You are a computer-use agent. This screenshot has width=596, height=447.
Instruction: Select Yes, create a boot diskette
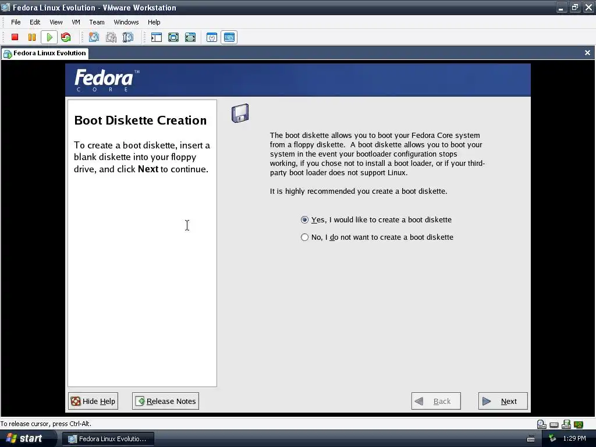(x=304, y=219)
